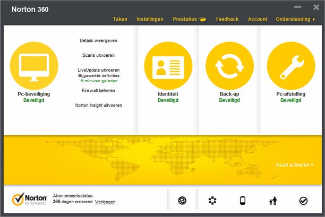Expand the Kaart activeren dropdown

pyautogui.click(x=295, y=165)
